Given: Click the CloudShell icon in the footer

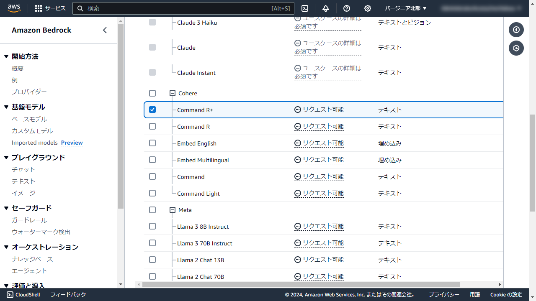Looking at the screenshot, I should click(x=10, y=295).
